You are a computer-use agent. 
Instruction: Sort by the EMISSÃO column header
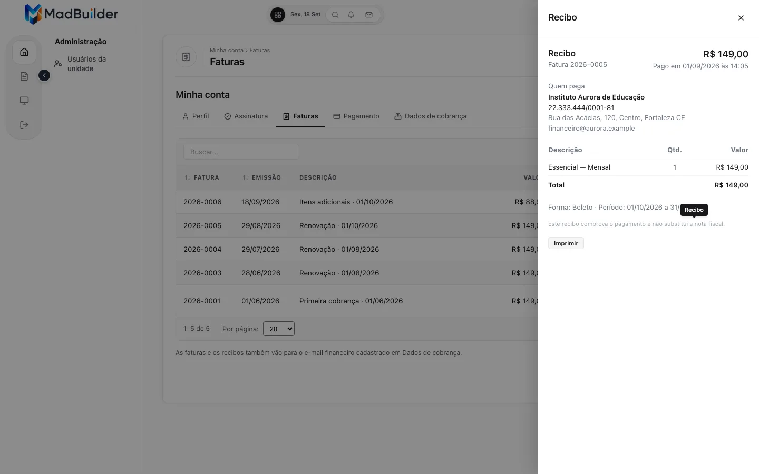(262, 177)
